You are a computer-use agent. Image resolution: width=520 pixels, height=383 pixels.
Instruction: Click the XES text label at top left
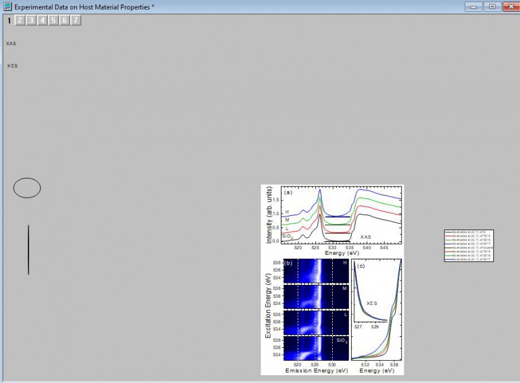(12, 66)
